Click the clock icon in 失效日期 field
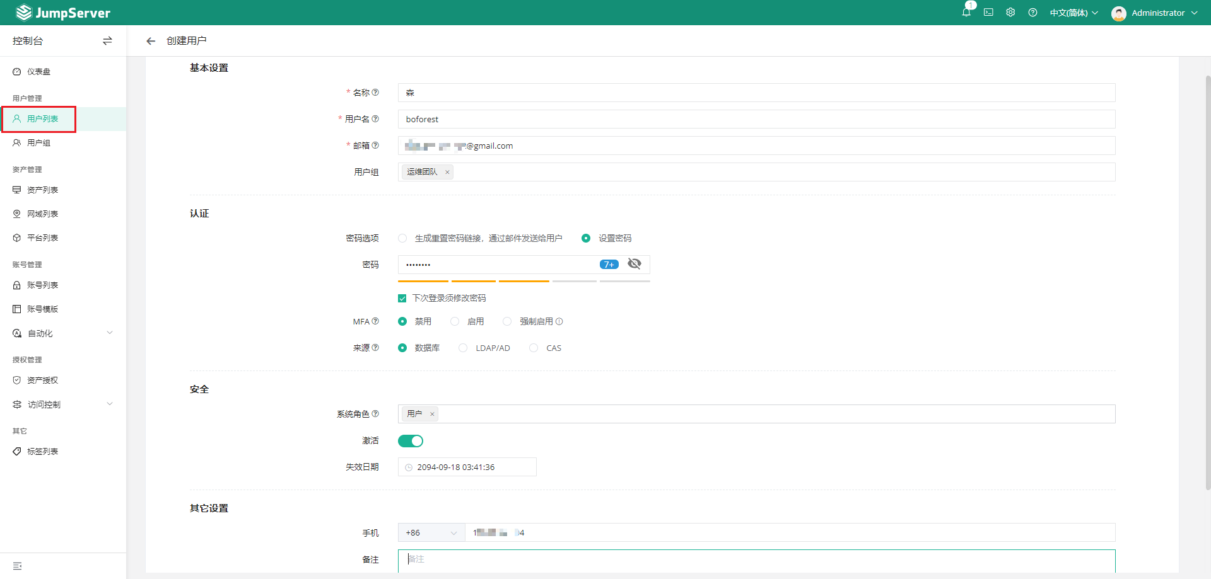The width and height of the screenshot is (1211, 579). pos(409,467)
